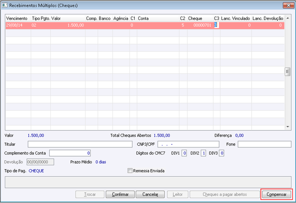
Task: Click the highlighted C3 cell 3
Action: tap(216, 25)
